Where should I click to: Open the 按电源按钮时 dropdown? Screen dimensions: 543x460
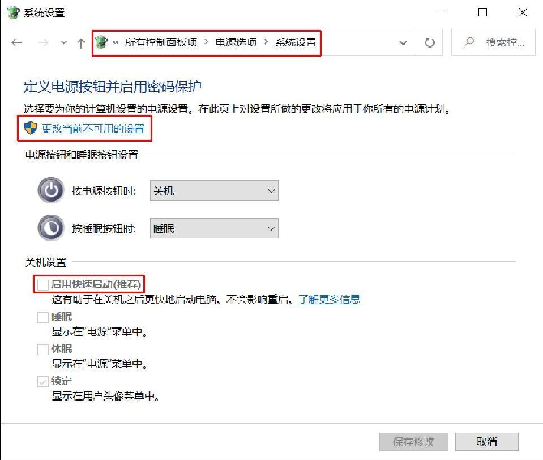click(x=214, y=190)
